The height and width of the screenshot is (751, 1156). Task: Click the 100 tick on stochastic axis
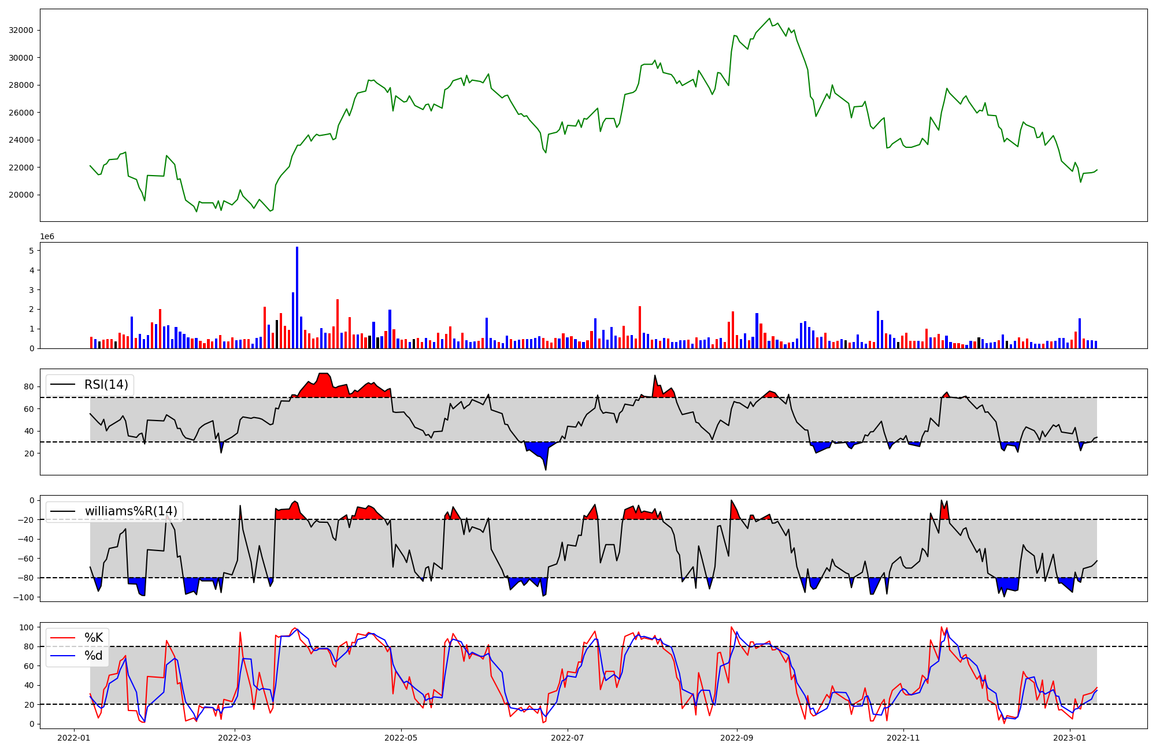27,627
